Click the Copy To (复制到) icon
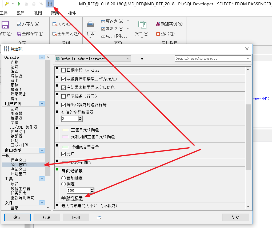Screen dimensions: 272x228 103,29
